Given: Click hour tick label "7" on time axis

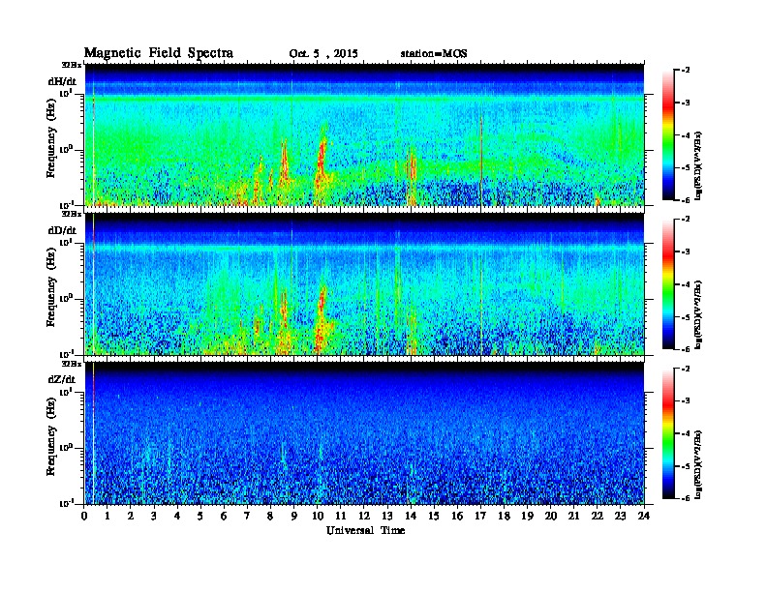Looking at the screenshot, I should pos(247,517).
